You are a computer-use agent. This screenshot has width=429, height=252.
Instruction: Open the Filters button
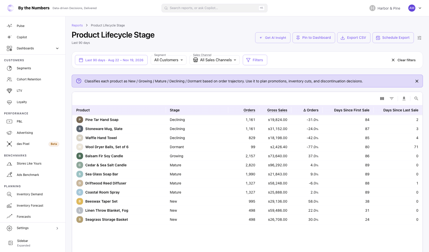pyautogui.click(x=255, y=60)
